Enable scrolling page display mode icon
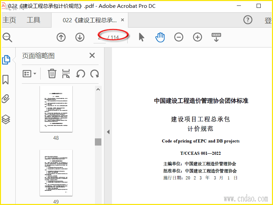 coord(216,37)
